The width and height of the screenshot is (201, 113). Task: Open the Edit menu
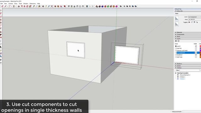[x=1, y=3]
